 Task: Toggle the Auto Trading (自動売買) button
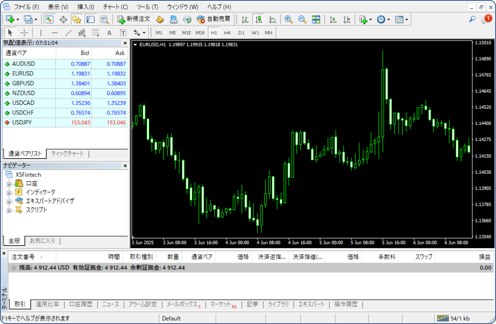pyautogui.click(x=214, y=19)
